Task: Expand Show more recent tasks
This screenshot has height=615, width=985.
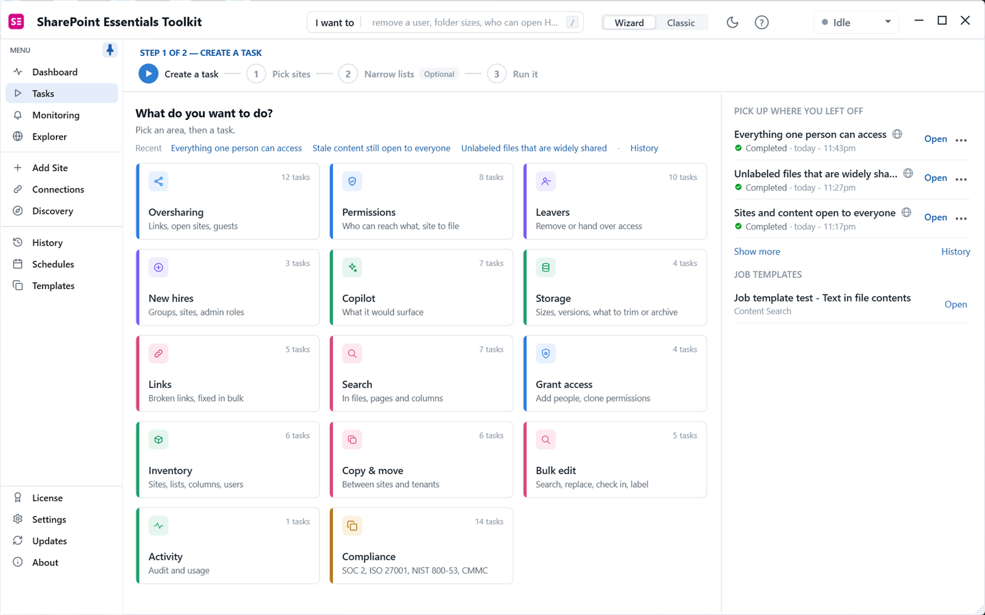Action: [x=757, y=252]
